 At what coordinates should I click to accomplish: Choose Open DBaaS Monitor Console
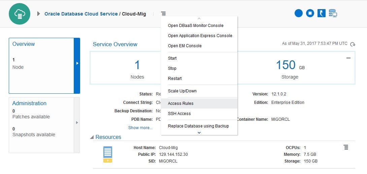click(x=196, y=26)
